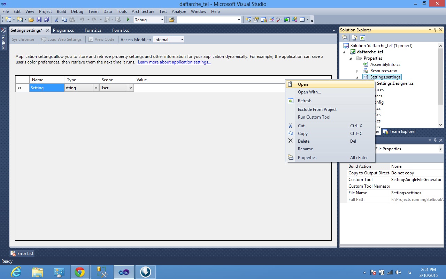Pin the Solution Explorer panel with pushpin

(x=435, y=30)
